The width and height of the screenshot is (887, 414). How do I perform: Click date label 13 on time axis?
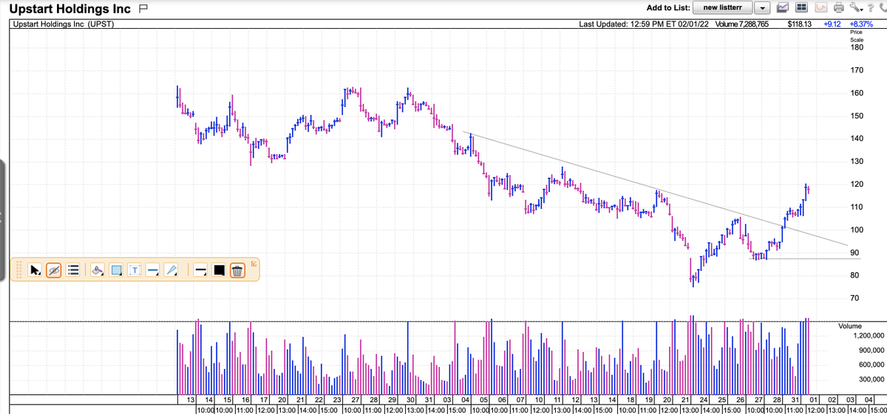190,399
